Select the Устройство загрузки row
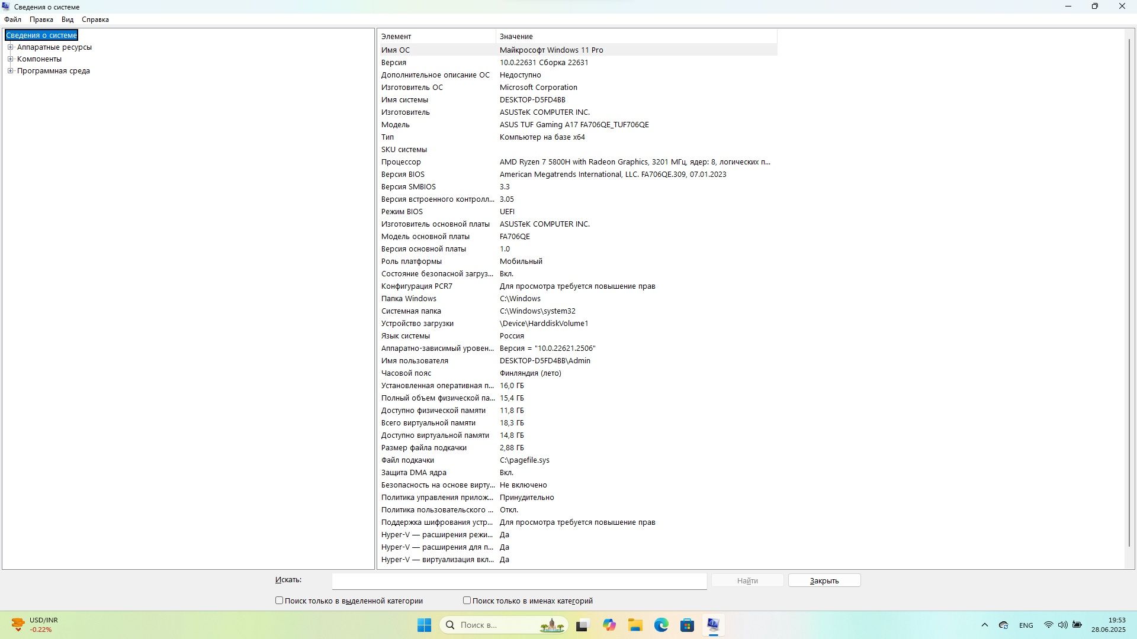The height and width of the screenshot is (639, 1137). pos(577,324)
